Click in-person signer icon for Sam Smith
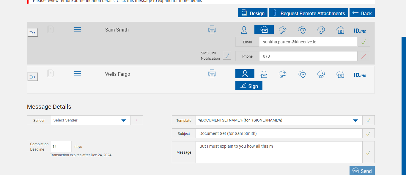Viewport: 406px width, 175px height. [x=244, y=30]
